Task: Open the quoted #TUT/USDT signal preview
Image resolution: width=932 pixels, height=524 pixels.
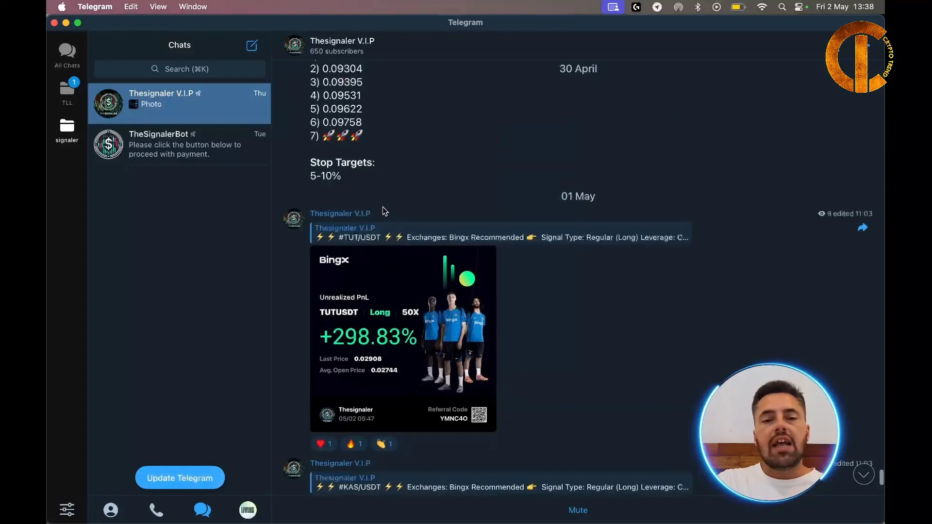Action: tap(501, 232)
